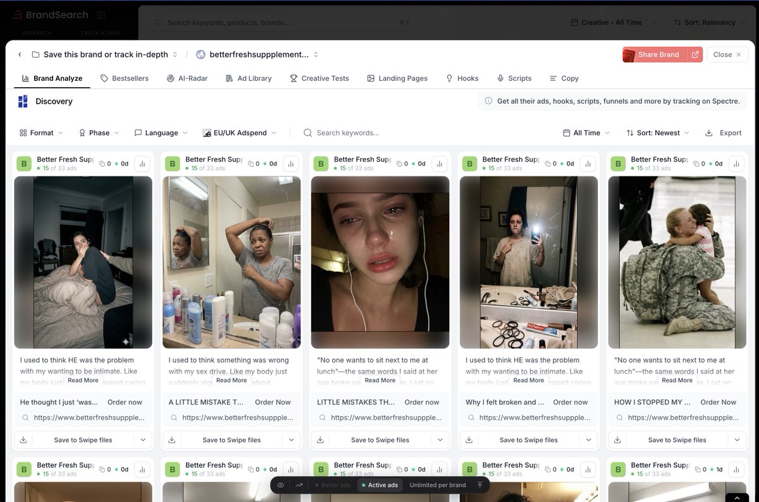This screenshot has width=759, height=502.
Task: Click Order Now on 'A LITTLE MISTAKE' ad
Action: tap(274, 402)
